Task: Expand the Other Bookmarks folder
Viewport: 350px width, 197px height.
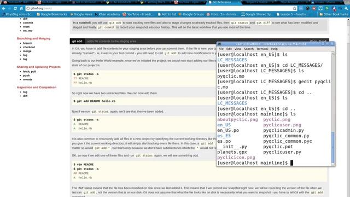Action: [x=334, y=14]
